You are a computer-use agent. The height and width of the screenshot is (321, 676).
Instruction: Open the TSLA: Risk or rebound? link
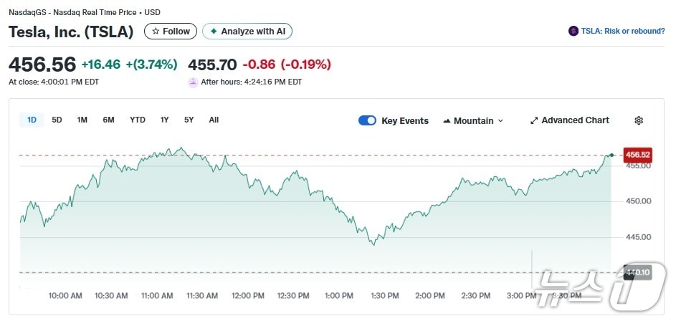(622, 31)
